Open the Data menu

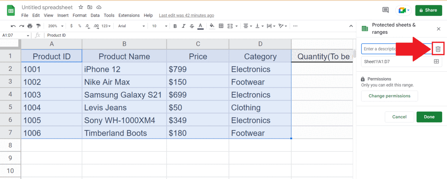[x=95, y=15]
